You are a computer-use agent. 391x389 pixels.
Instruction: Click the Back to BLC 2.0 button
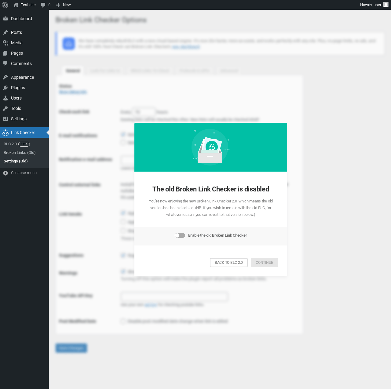(229, 263)
